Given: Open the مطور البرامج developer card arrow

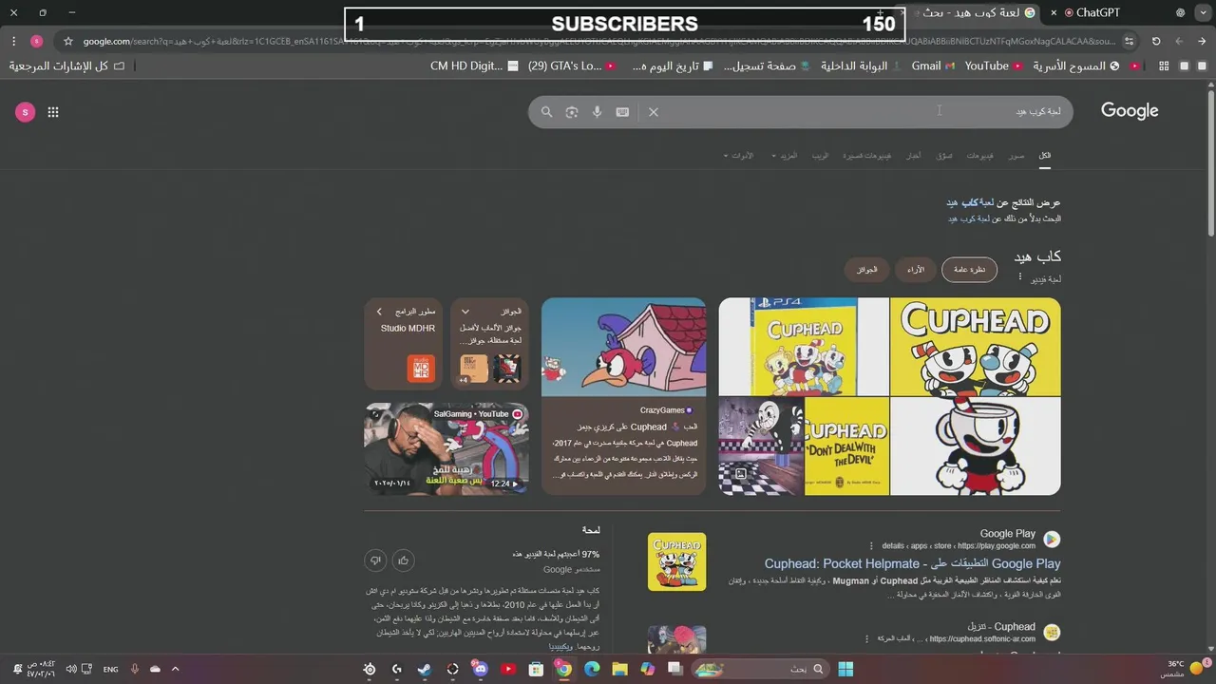Looking at the screenshot, I should coord(379,312).
